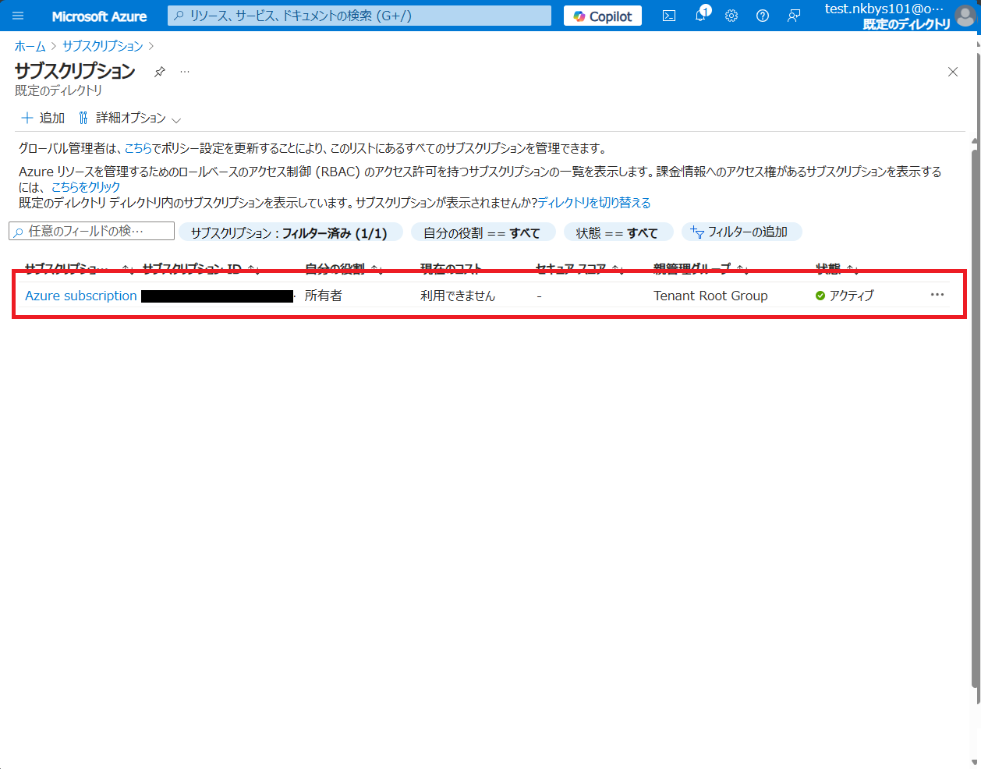Open the Azure subscription details link
The width and height of the screenshot is (981, 769).
click(80, 295)
